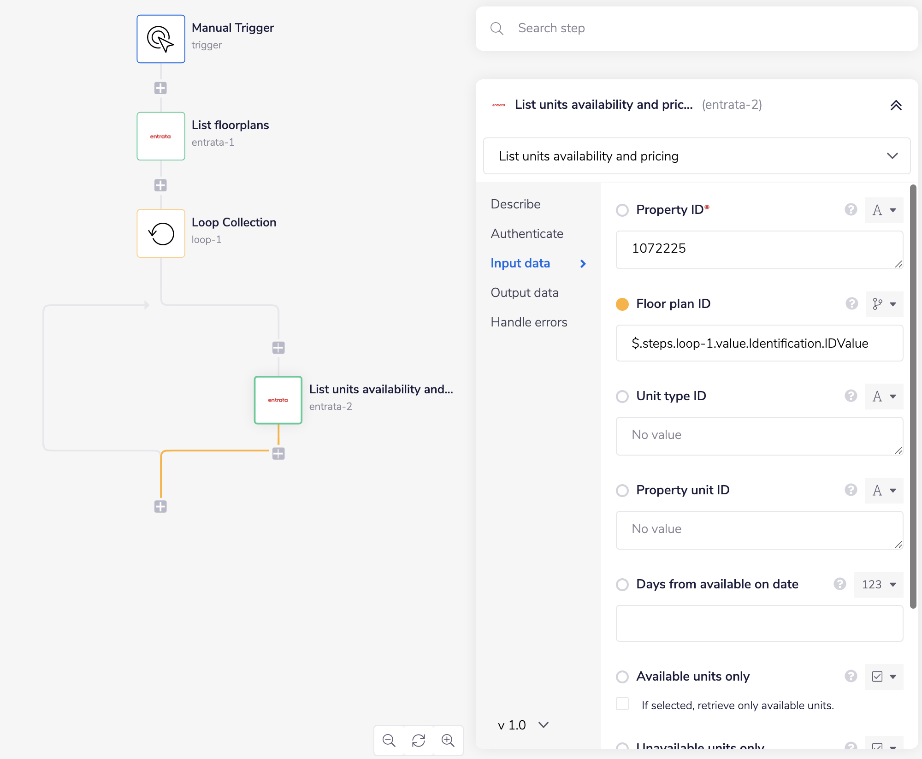Click the zoom in magnifier icon
Screen dimensions: 922x759
click(448, 741)
